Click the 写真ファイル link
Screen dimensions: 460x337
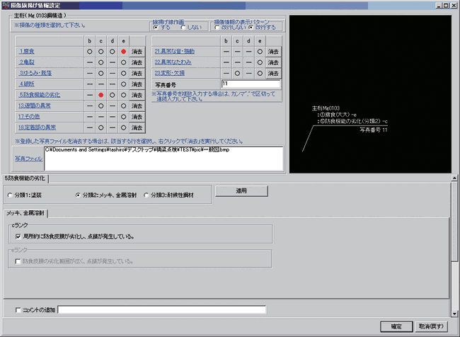[28, 159]
